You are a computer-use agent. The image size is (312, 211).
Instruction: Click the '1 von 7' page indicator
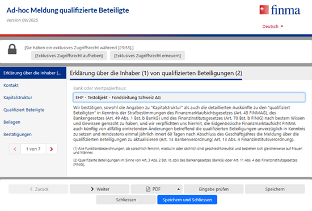[33, 149]
